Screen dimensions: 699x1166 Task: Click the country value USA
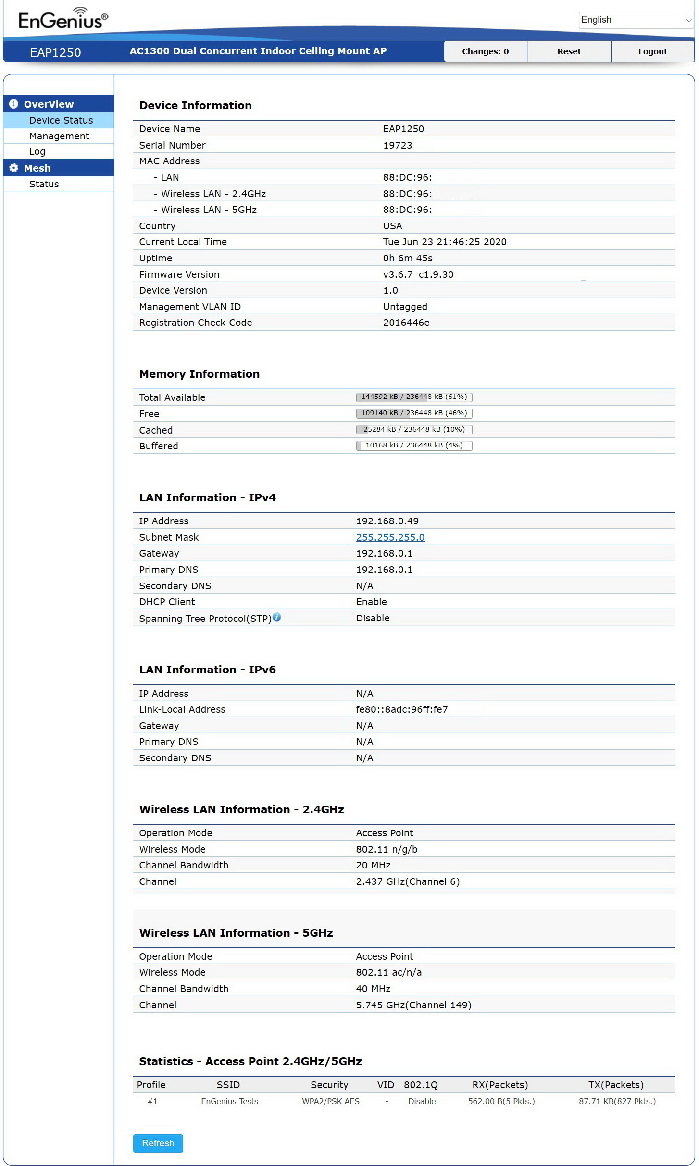[392, 226]
